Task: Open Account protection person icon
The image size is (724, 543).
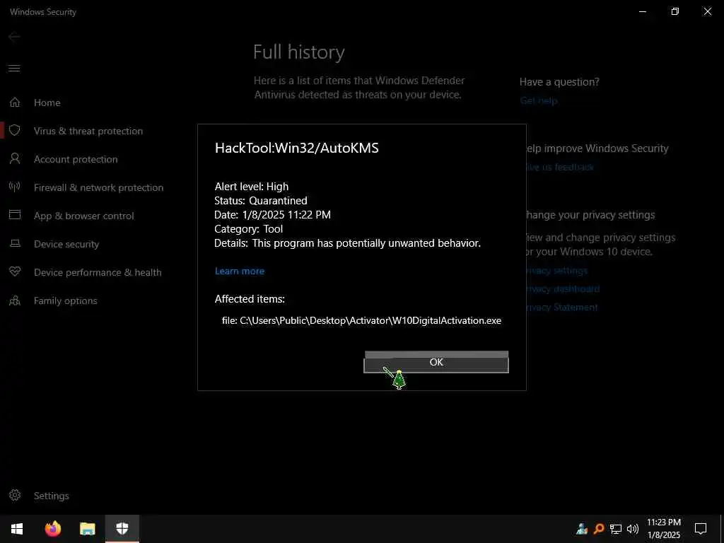Action: 15,159
